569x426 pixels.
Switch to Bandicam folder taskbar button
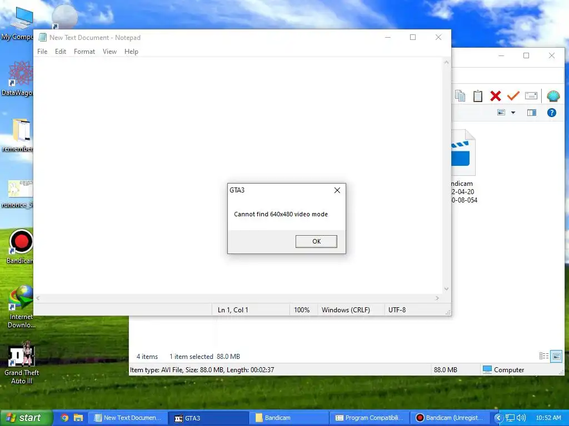pos(289,418)
